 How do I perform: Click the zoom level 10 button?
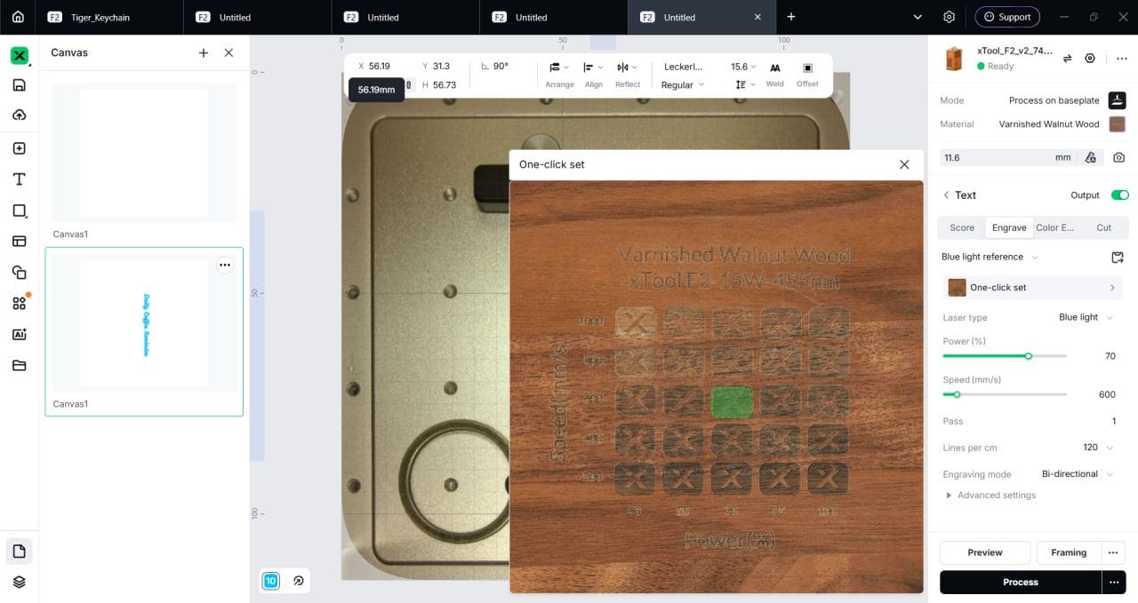[x=271, y=581]
